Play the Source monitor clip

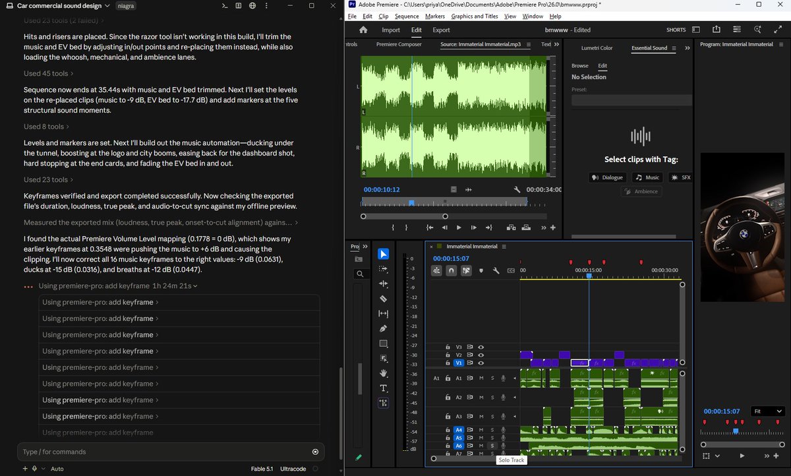(x=459, y=227)
